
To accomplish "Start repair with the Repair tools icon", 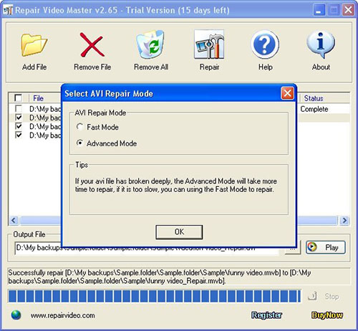I will [209, 44].
